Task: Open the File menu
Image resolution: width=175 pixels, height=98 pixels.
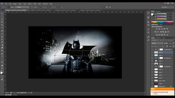Action: 6,4
